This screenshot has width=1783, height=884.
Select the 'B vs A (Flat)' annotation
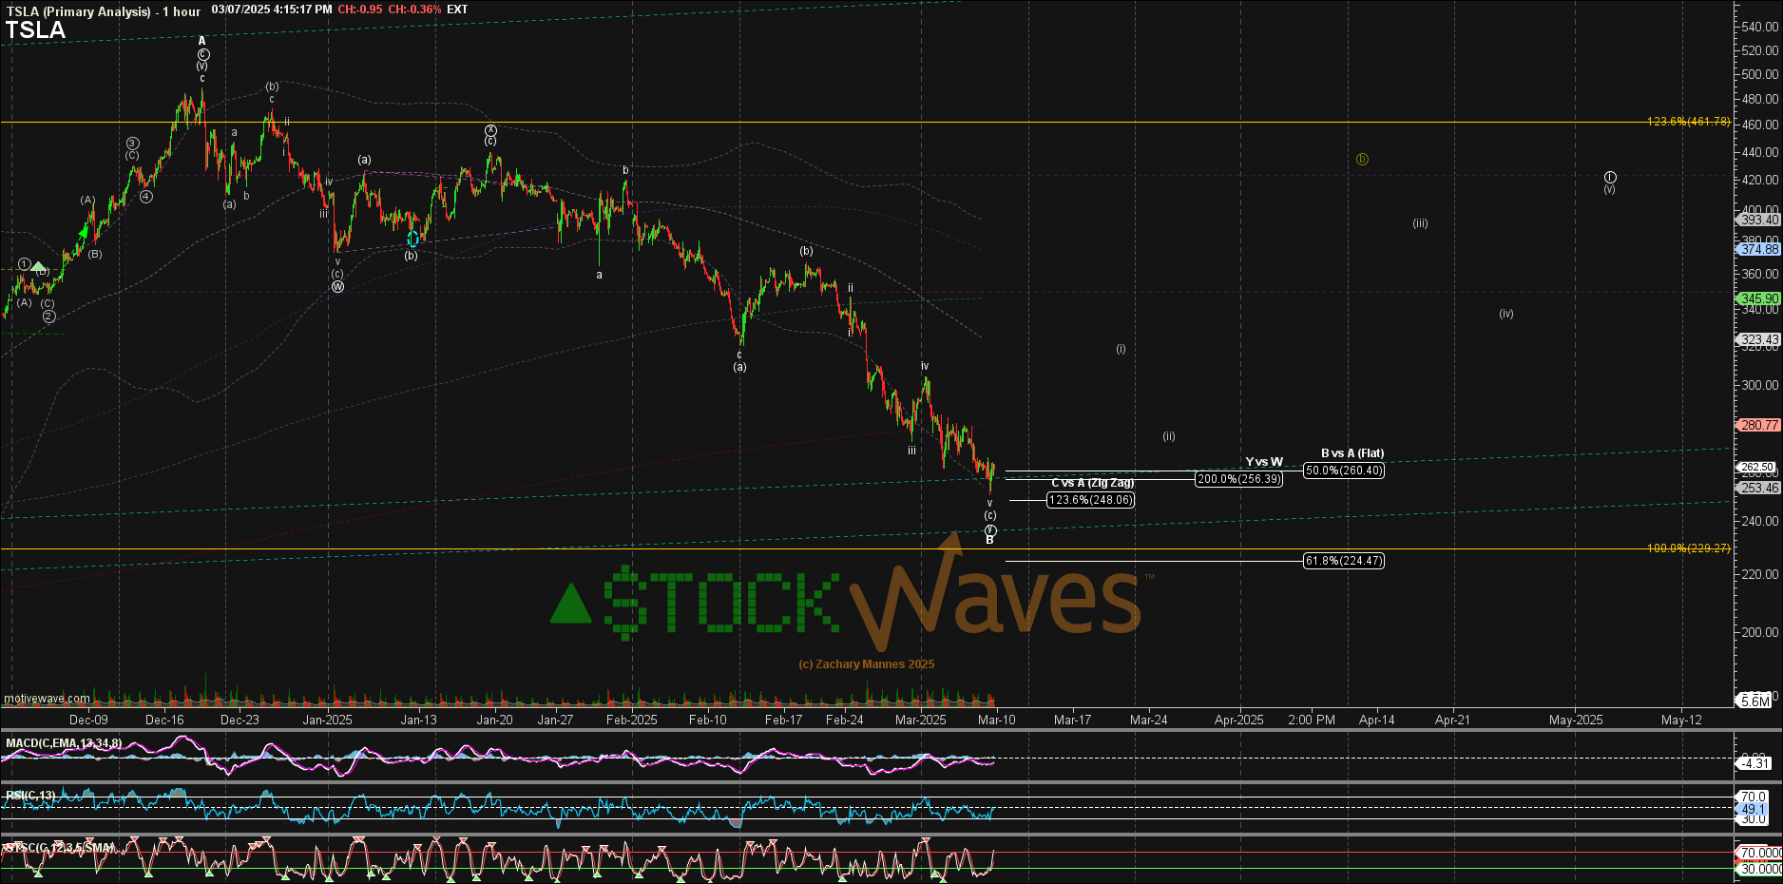[x=1352, y=453]
